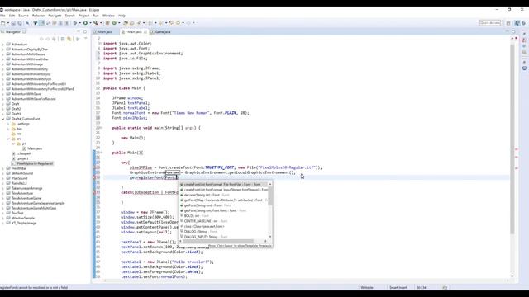Click the error marker on line 33
The height and width of the screenshot is (297, 529).
(x=94, y=192)
